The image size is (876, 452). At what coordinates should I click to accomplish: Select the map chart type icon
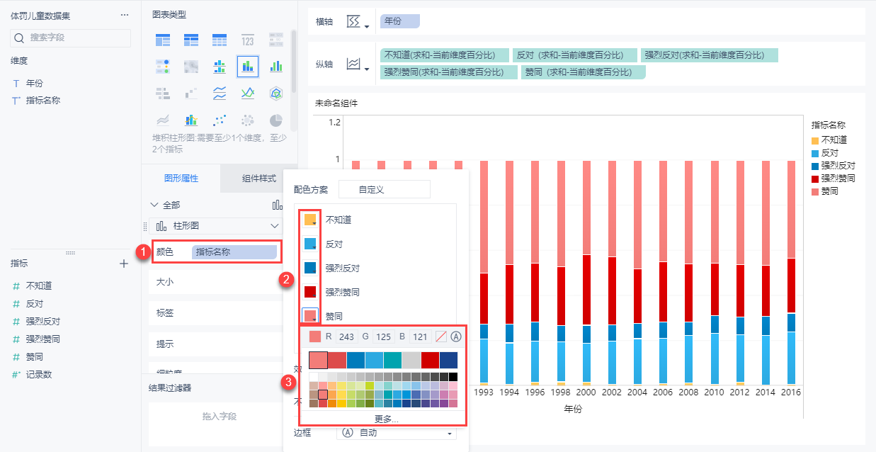point(191,67)
